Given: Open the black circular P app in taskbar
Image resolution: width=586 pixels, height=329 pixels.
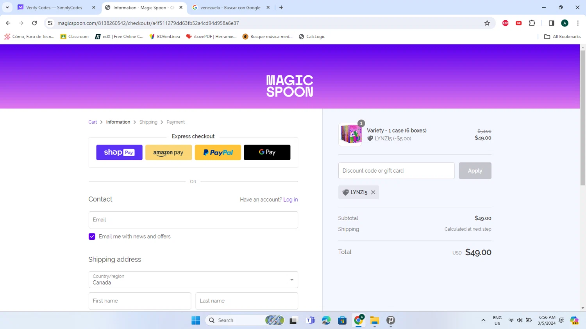Looking at the screenshot, I should pyautogui.click(x=391, y=320).
